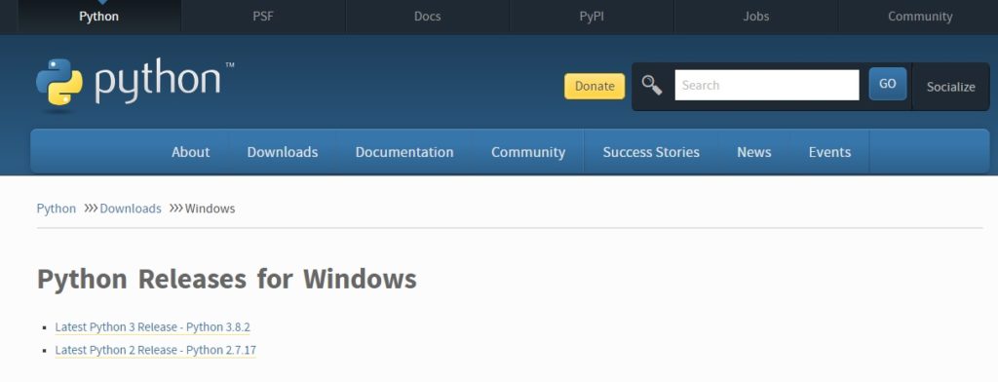Click the Python logo icon
The width and height of the screenshot is (998, 382).
pyautogui.click(x=59, y=82)
